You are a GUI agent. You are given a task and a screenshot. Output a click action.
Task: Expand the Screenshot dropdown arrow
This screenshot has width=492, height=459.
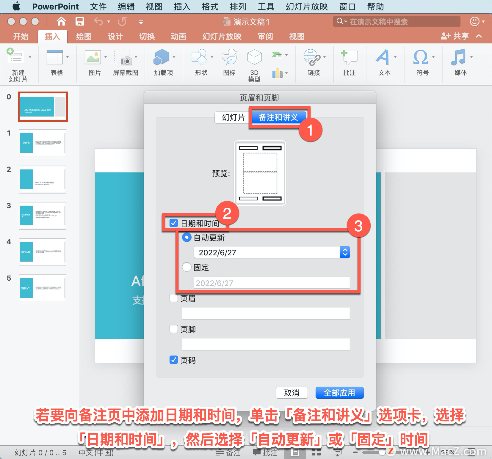[136, 57]
